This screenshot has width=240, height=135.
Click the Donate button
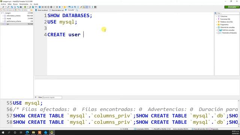coord(232,7)
